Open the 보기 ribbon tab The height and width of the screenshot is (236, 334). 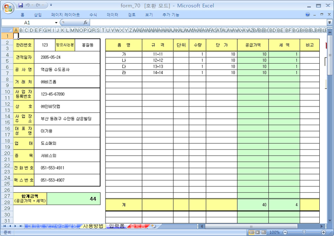pos(149,15)
